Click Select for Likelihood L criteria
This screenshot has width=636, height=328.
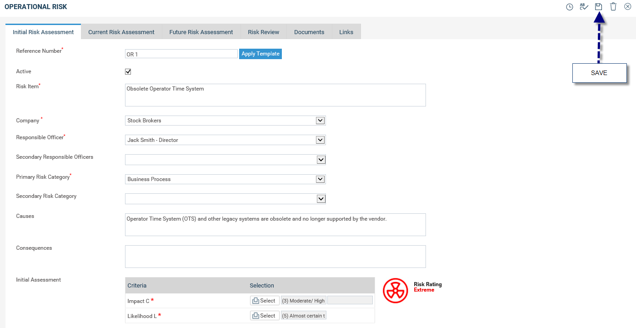click(265, 316)
